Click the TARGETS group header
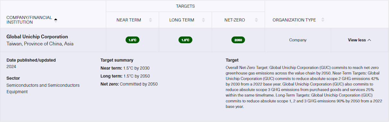 pyautogui.click(x=185, y=6)
